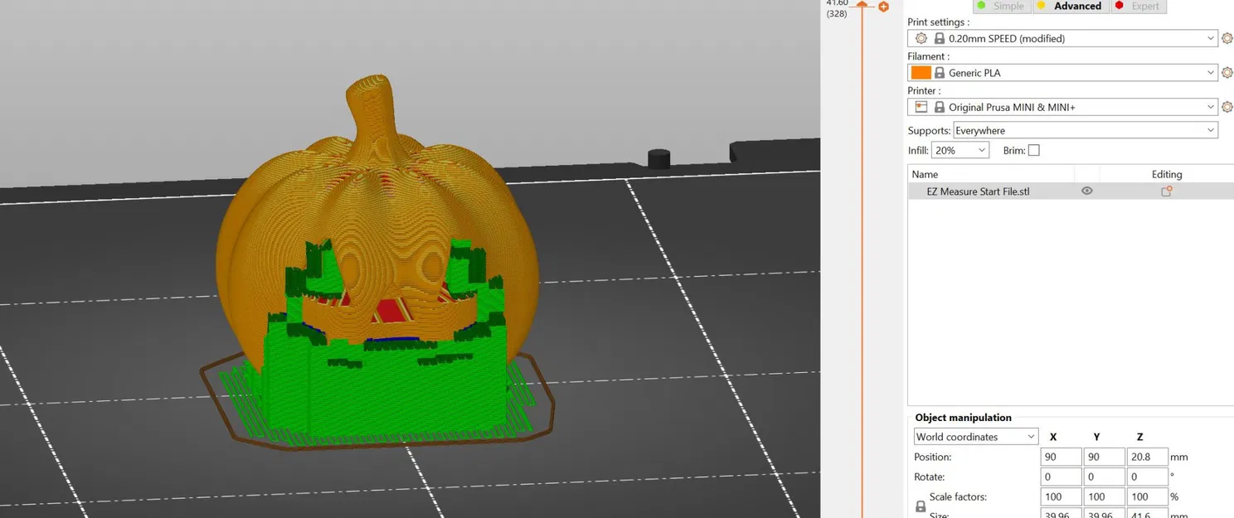Open the Infill 20% dropdown
Image resolution: width=1234 pixels, height=518 pixels.
click(960, 150)
